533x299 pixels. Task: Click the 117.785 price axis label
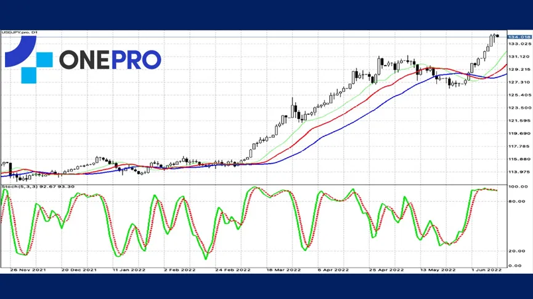(x=519, y=146)
